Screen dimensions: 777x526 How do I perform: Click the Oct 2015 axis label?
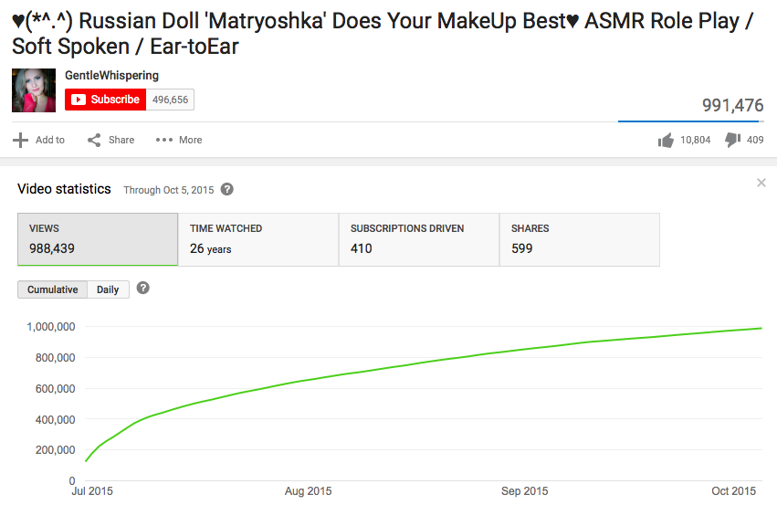tap(733, 490)
